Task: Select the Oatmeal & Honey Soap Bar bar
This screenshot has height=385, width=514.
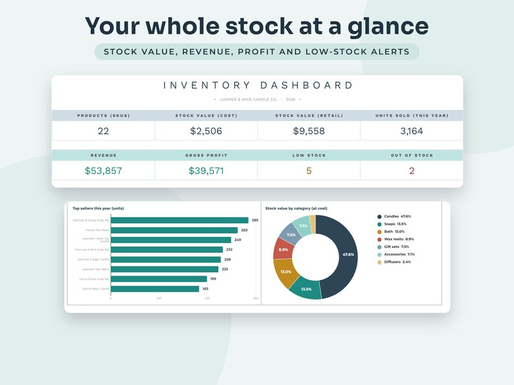Action: 179,220
